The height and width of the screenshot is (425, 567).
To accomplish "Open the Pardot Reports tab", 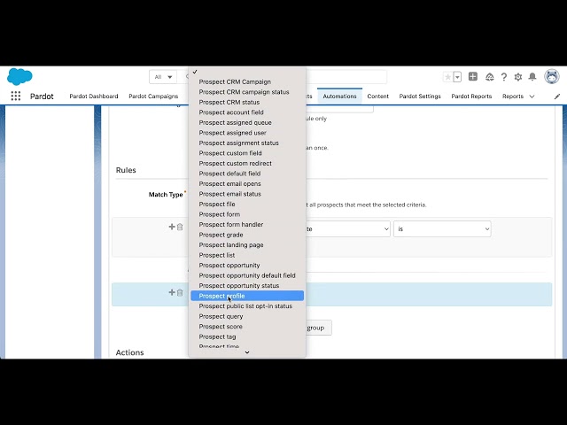I will click(x=471, y=97).
